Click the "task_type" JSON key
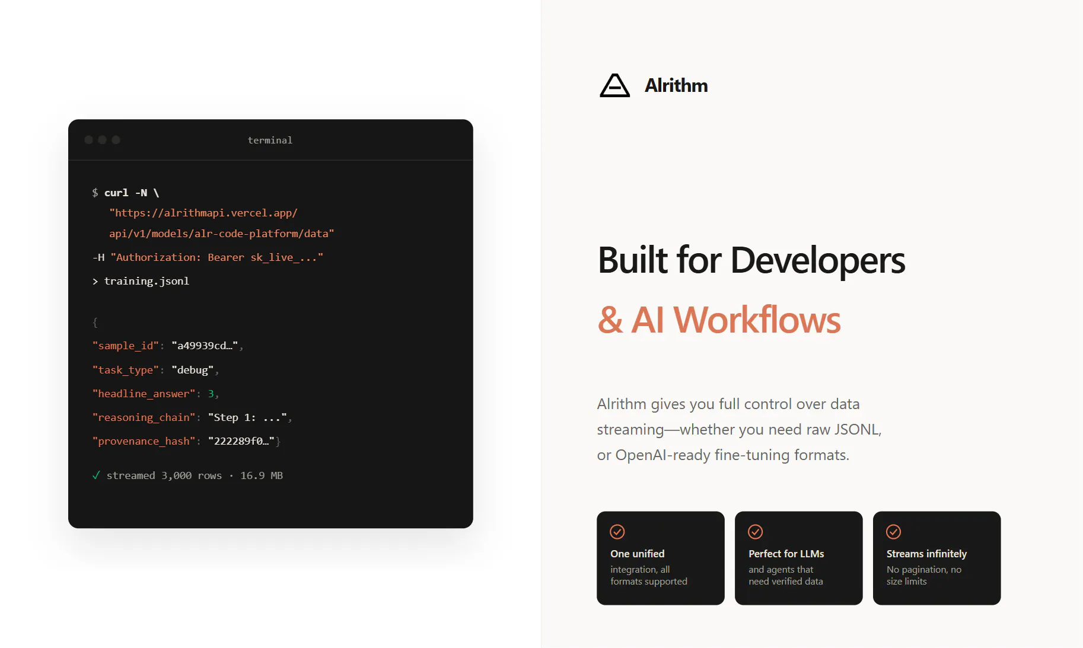The height and width of the screenshot is (648, 1083). click(126, 370)
